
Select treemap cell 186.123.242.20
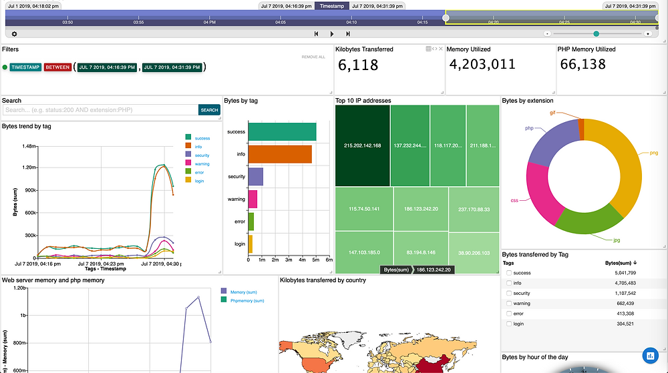(x=421, y=209)
